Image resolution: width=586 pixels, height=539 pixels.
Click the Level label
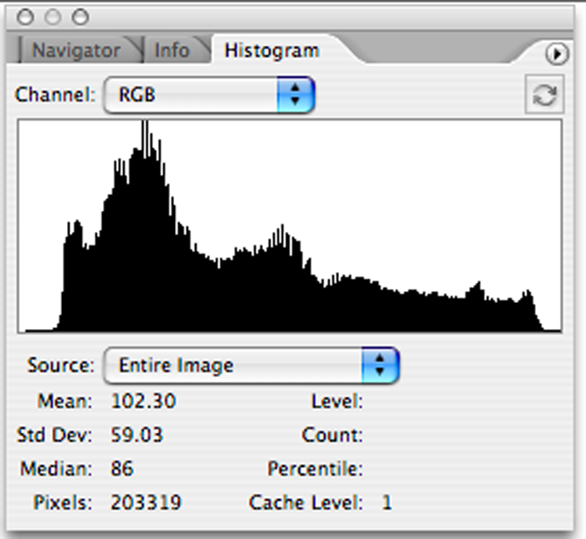[x=337, y=401]
